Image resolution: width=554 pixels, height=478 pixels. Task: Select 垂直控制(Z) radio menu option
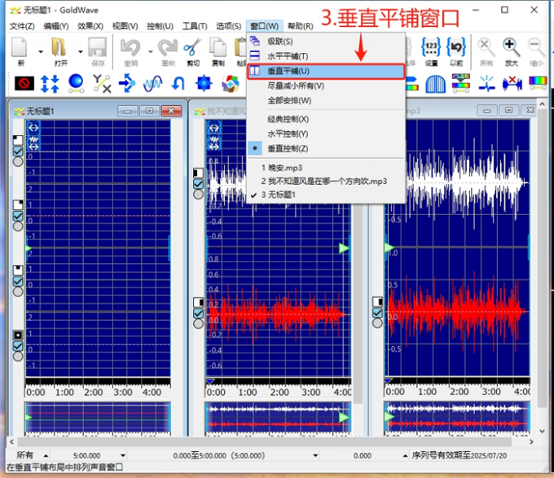click(x=326, y=149)
